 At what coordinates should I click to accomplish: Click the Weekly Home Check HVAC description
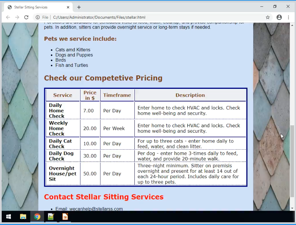[190, 128]
